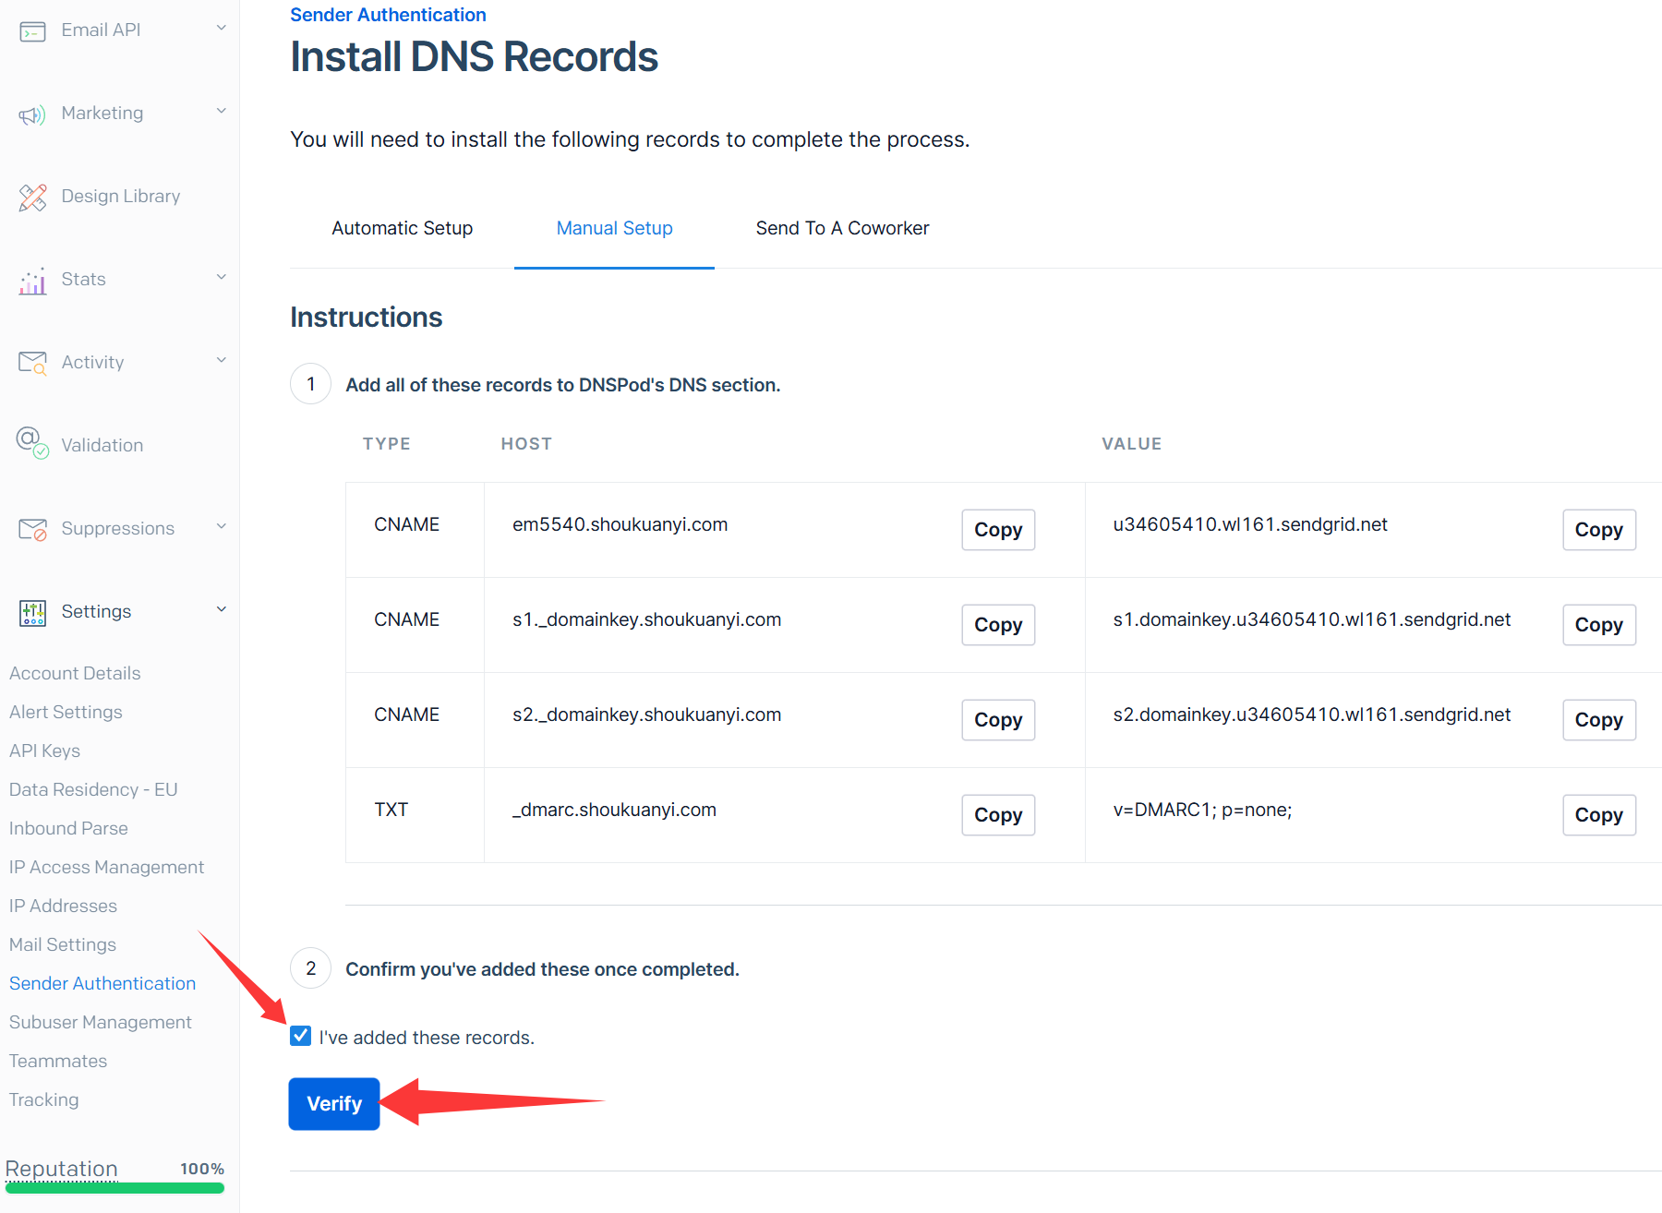Click the Stats bar chart icon
The image size is (1662, 1213).
tap(32, 281)
